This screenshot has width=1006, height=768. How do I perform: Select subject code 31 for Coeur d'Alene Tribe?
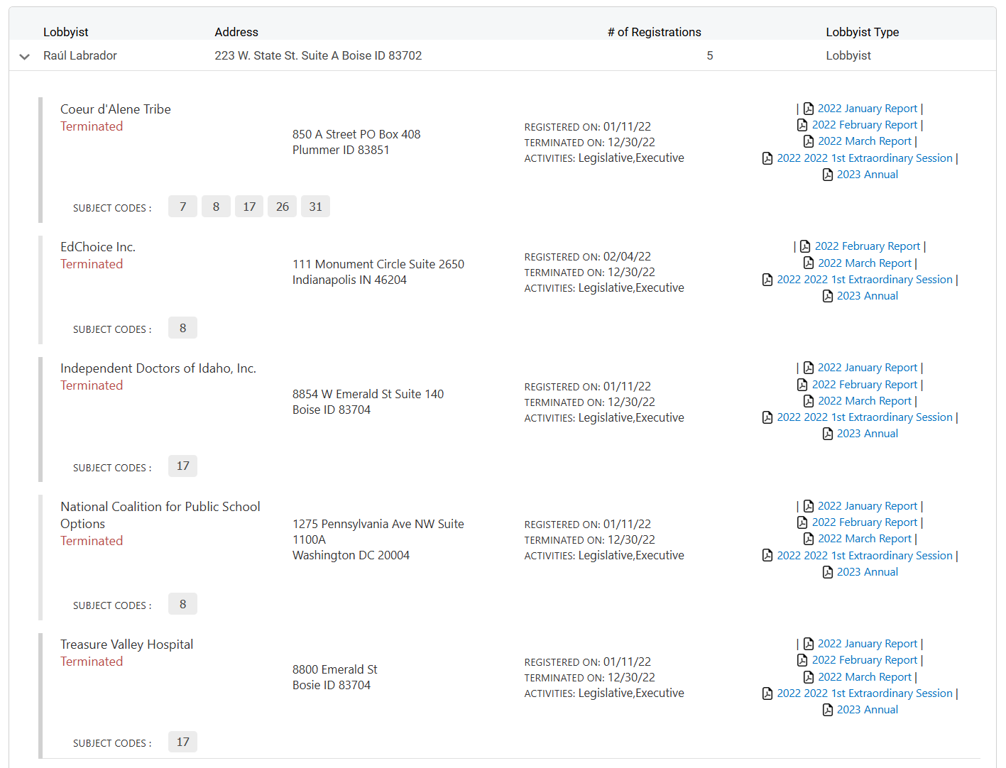click(x=315, y=207)
